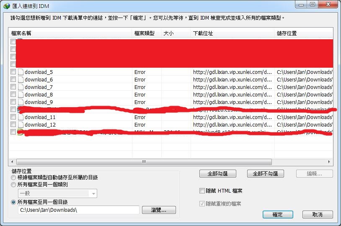Enable the 隱藏 HTML 檔案 checkbox

click(x=202, y=190)
